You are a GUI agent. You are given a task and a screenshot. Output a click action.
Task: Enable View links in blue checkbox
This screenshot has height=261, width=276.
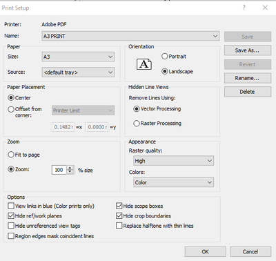11,206
